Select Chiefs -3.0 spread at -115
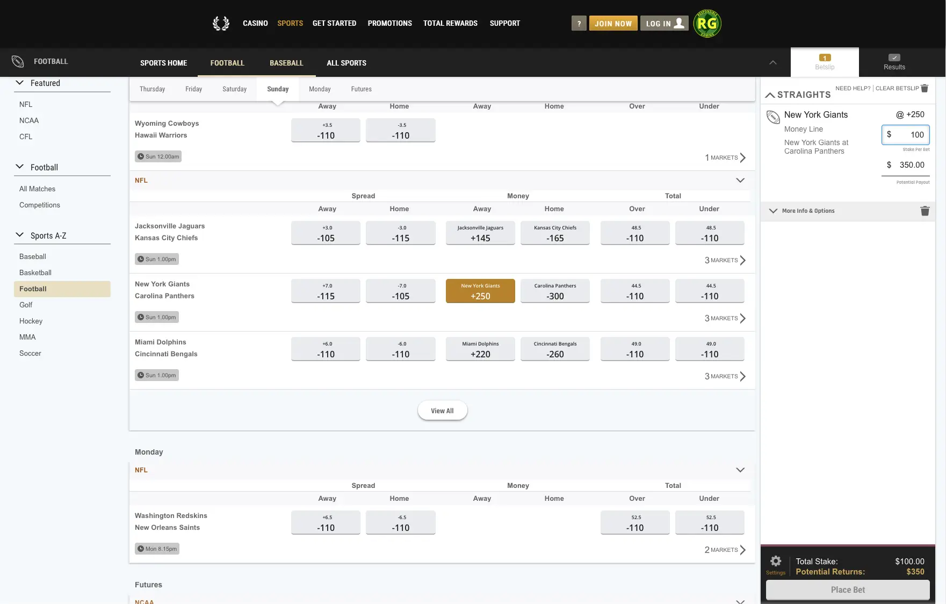Image resolution: width=946 pixels, height=604 pixels. 400,233
